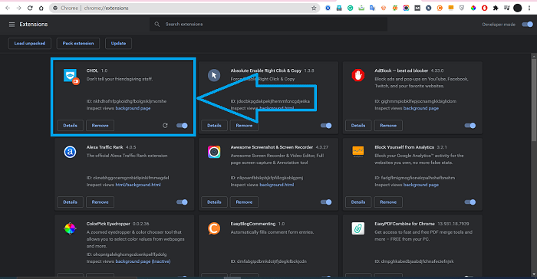Click the chrome://extensions address bar

[x=185, y=8]
